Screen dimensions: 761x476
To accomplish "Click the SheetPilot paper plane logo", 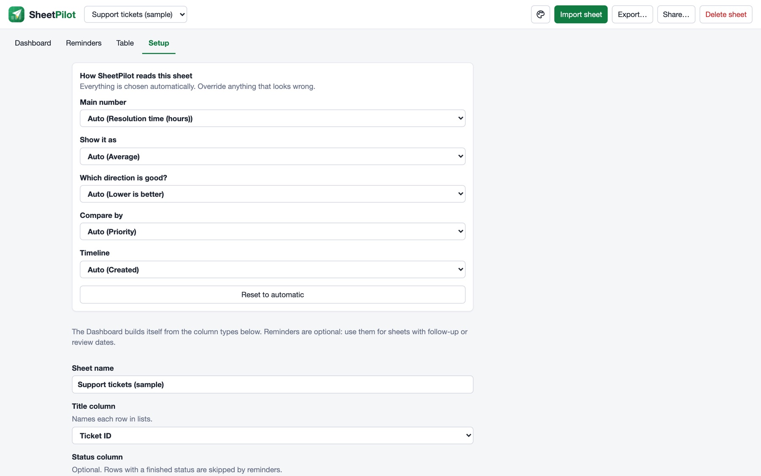I will pos(16,14).
